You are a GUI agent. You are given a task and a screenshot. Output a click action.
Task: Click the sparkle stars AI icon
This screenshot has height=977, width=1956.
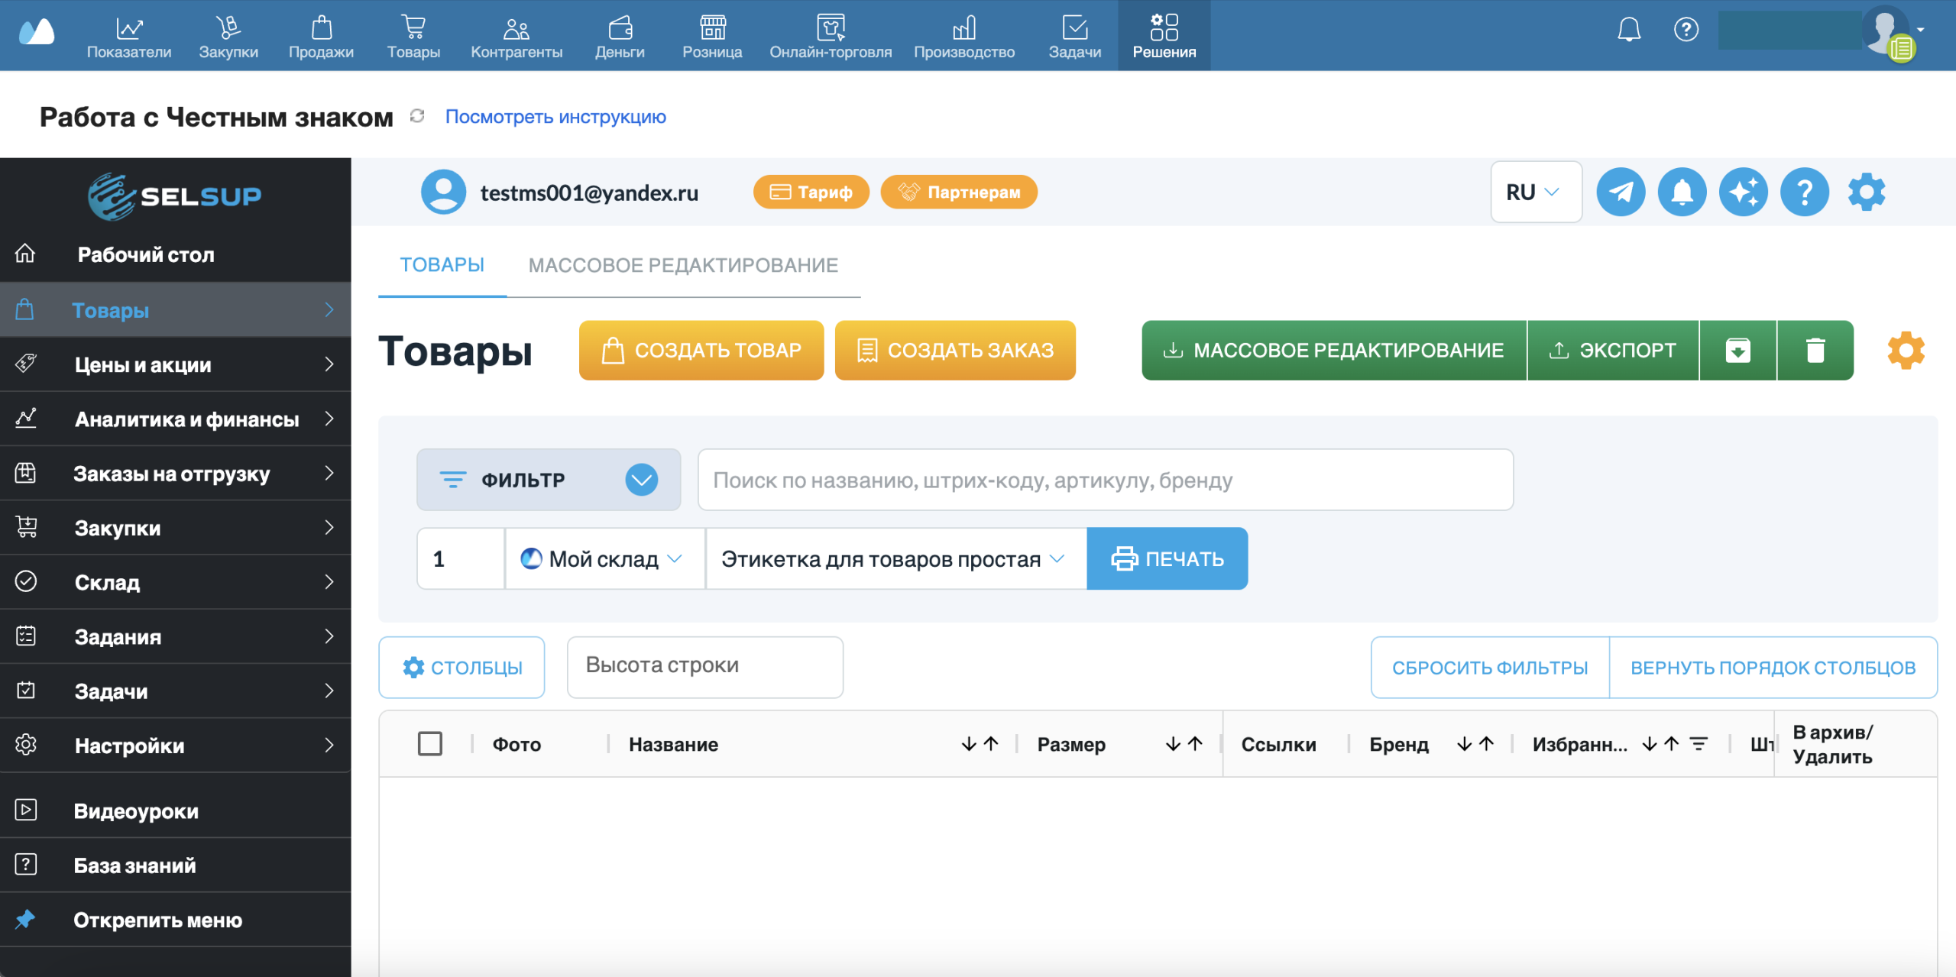1743,192
